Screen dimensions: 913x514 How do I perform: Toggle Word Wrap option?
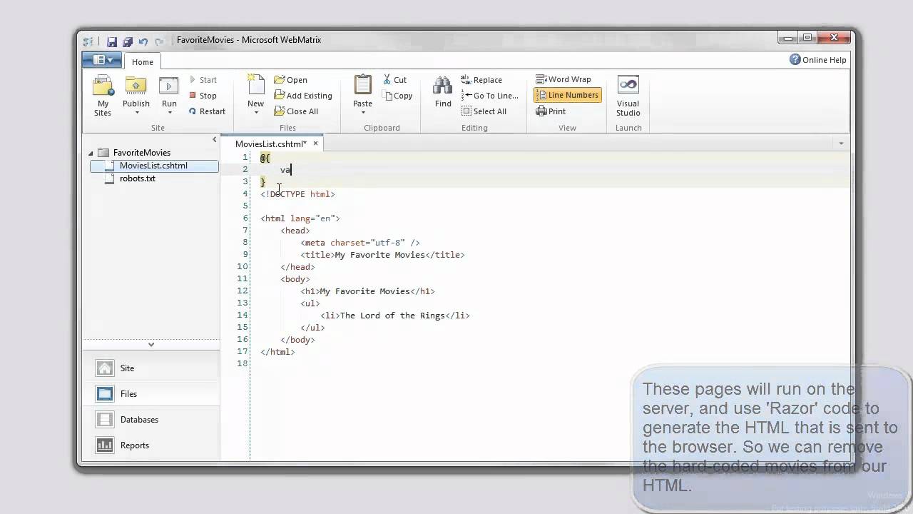(x=563, y=79)
